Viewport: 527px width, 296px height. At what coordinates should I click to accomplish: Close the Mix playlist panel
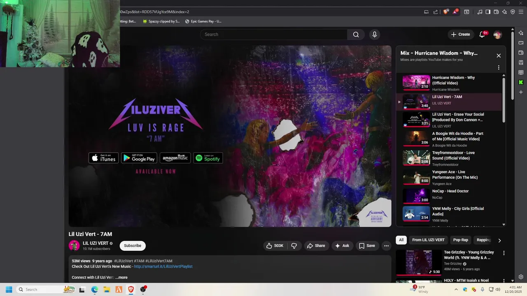pyautogui.click(x=499, y=55)
